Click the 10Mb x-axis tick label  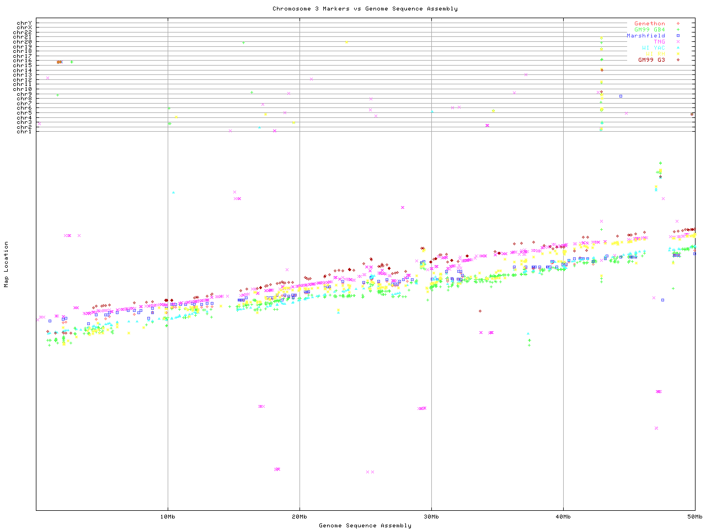pyautogui.click(x=168, y=517)
